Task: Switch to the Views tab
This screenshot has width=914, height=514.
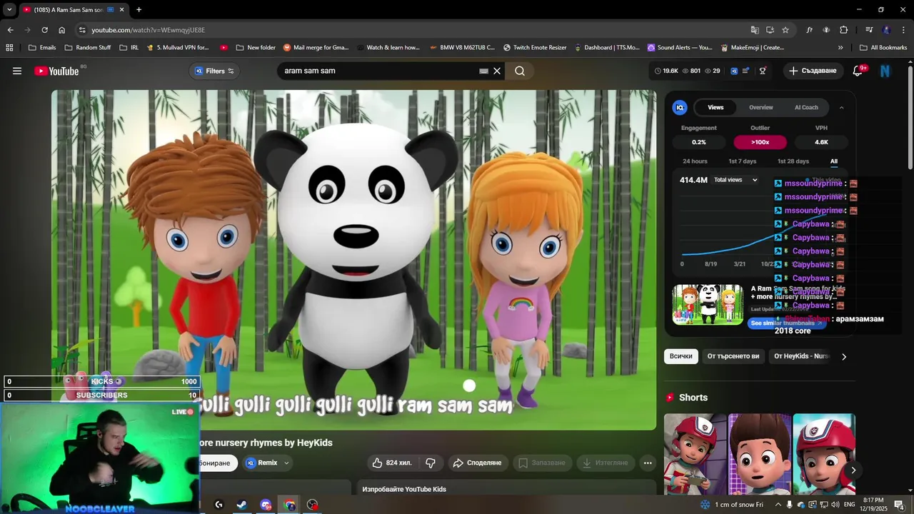Action: point(715,107)
